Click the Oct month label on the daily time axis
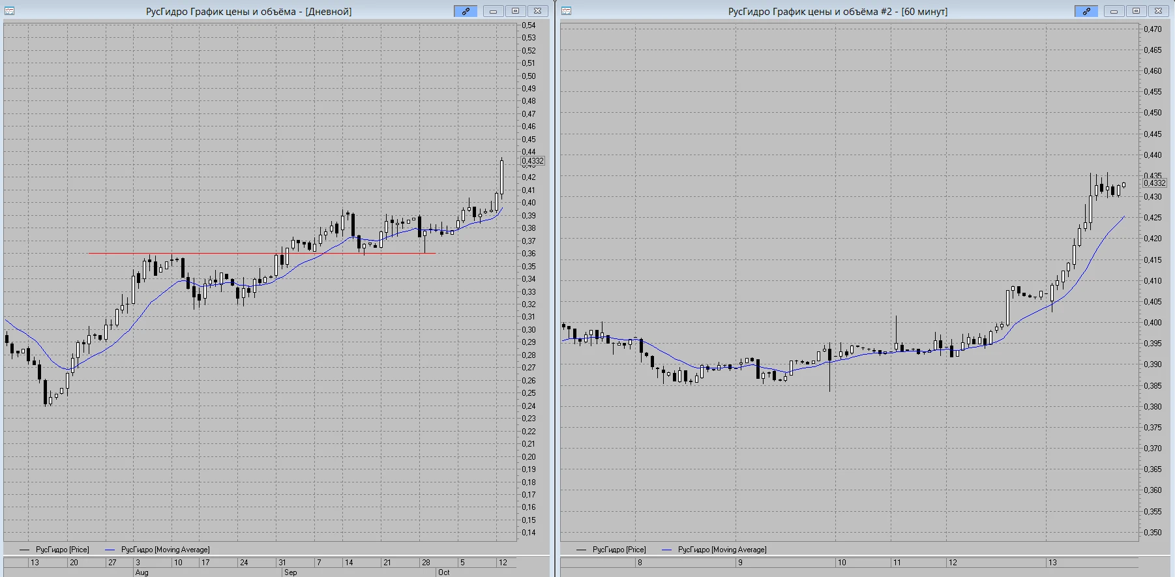 click(443, 572)
